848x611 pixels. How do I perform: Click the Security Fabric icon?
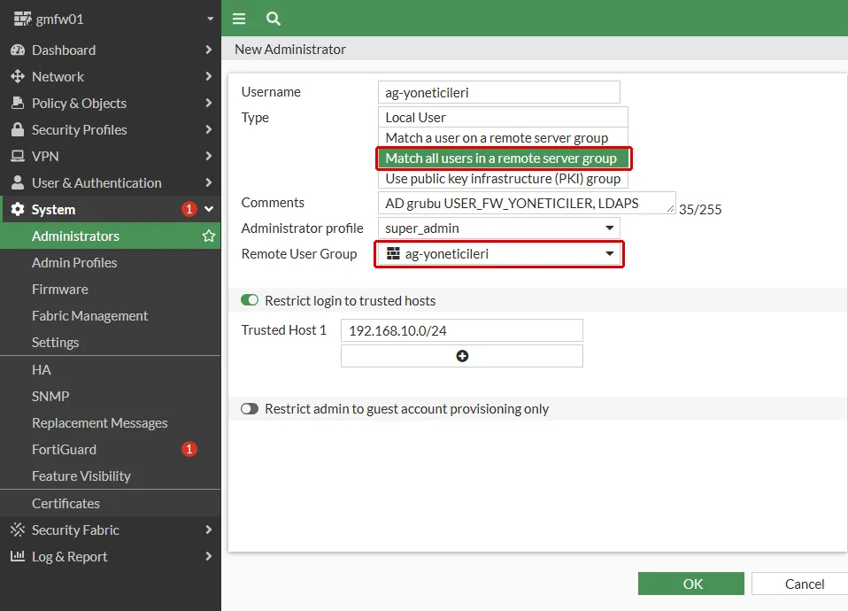(18, 530)
